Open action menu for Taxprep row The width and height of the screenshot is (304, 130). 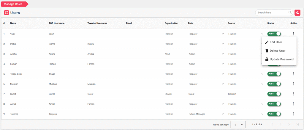(293, 114)
